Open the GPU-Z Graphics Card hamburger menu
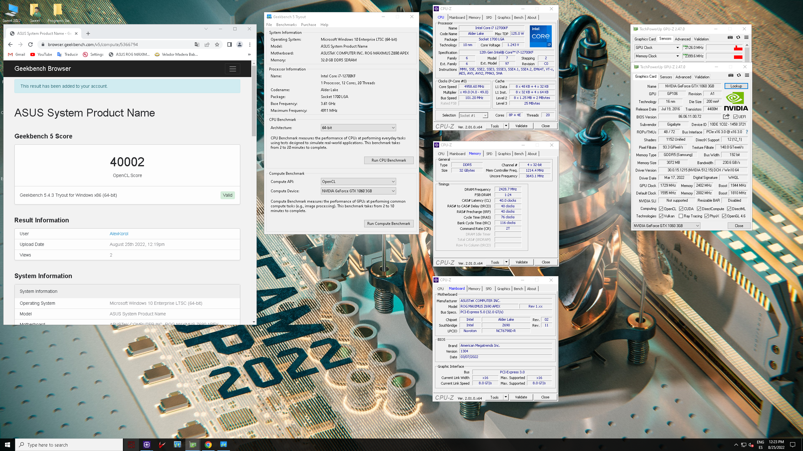Viewport: 803px width, 451px height. [747, 75]
